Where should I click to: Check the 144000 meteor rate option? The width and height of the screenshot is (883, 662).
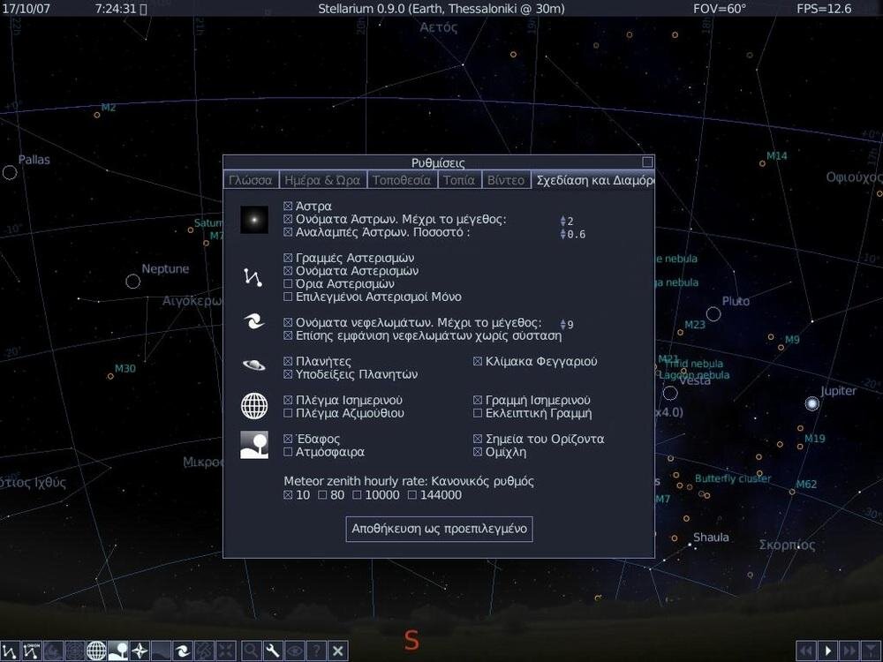click(x=411, y=495)
